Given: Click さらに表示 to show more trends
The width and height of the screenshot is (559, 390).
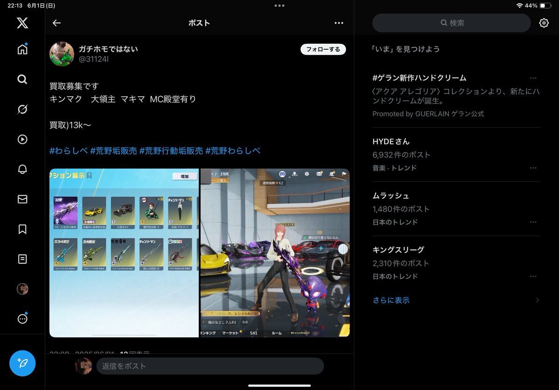Looking at the screenshot, I should pos(391,300).
